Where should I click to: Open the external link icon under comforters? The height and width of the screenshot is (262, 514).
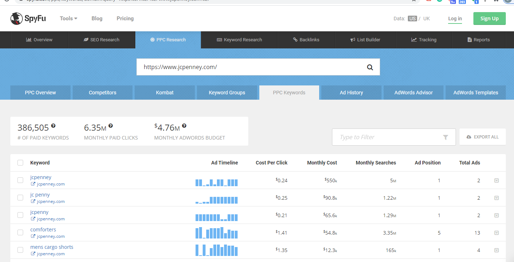tap(33, 236)
